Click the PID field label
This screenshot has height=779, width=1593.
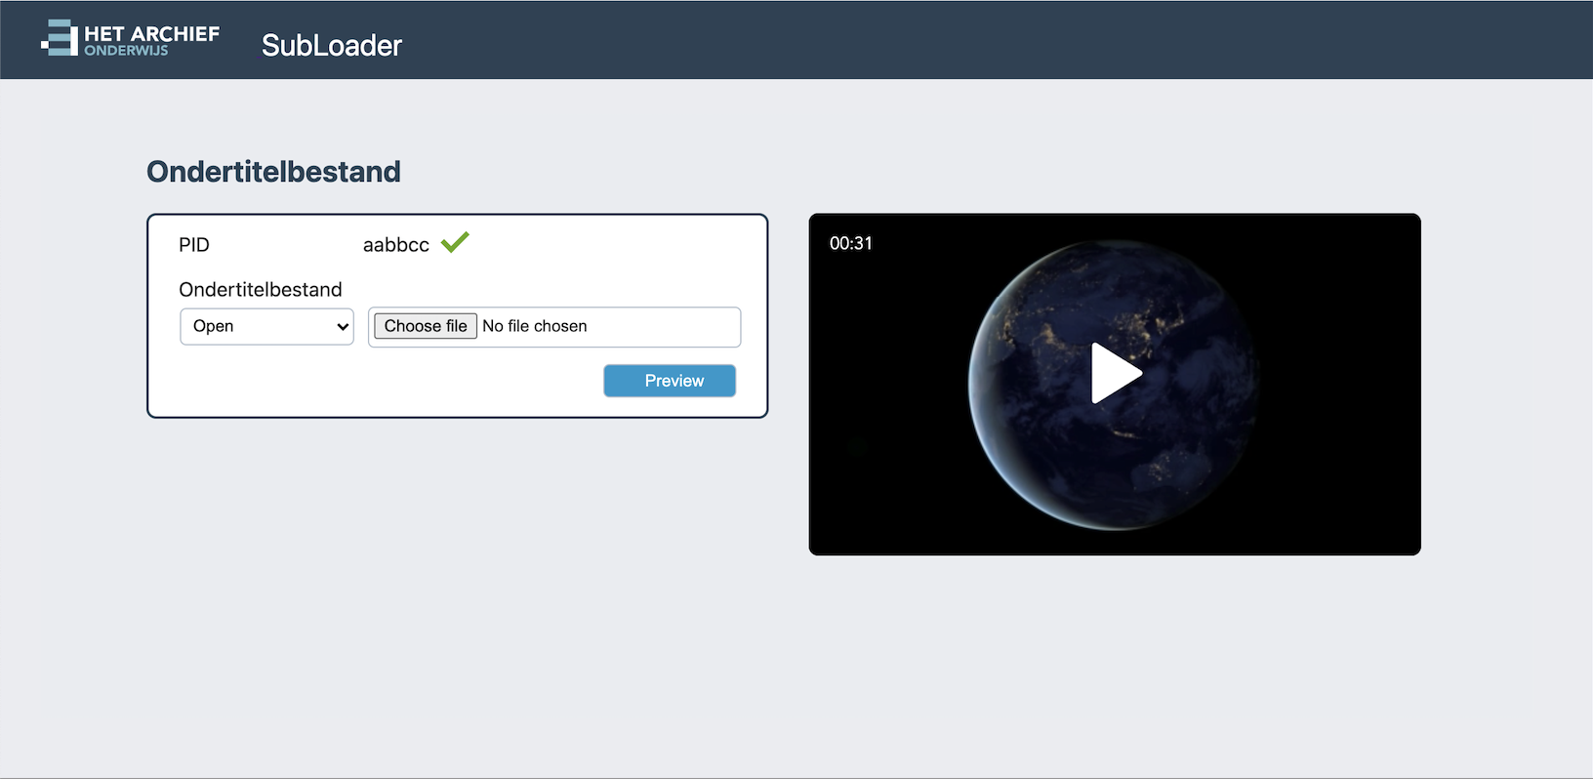coord(194,245)
